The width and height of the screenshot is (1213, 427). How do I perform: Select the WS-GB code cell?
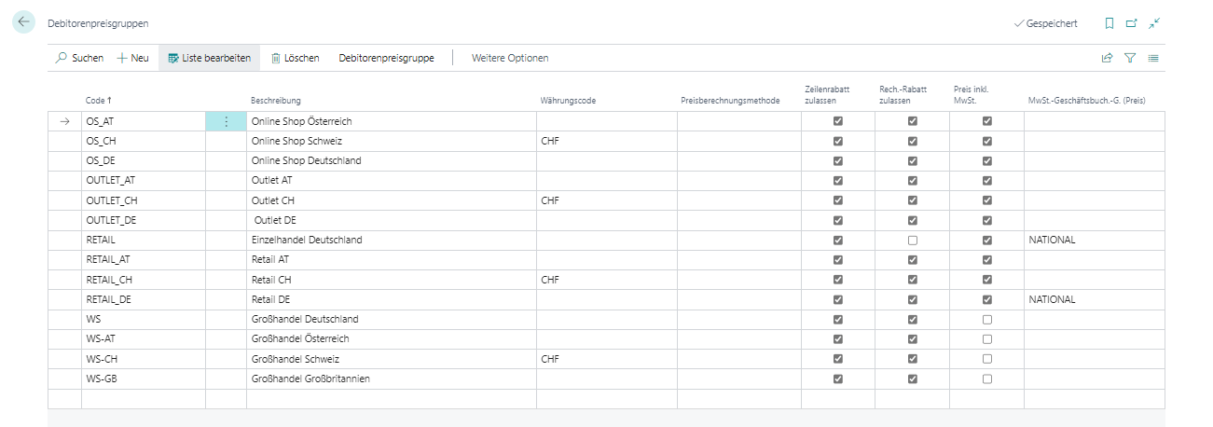142,379
